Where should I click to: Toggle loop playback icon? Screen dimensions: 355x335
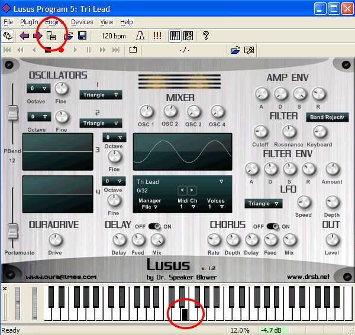pos(133,50)
